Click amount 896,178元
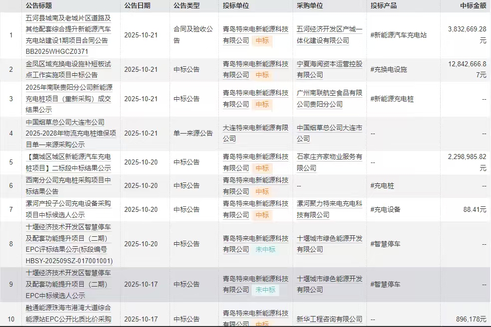The height and width of the screenshot is (327, 491). point(471,319)
